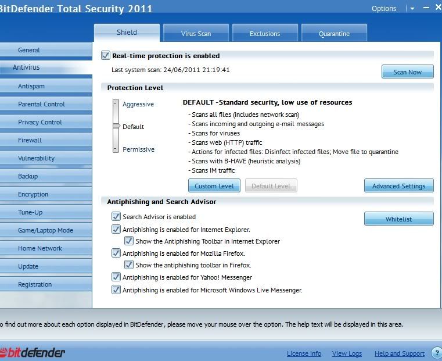Click the Default Level button
The image size is (442, 361).
pos(271,185)
